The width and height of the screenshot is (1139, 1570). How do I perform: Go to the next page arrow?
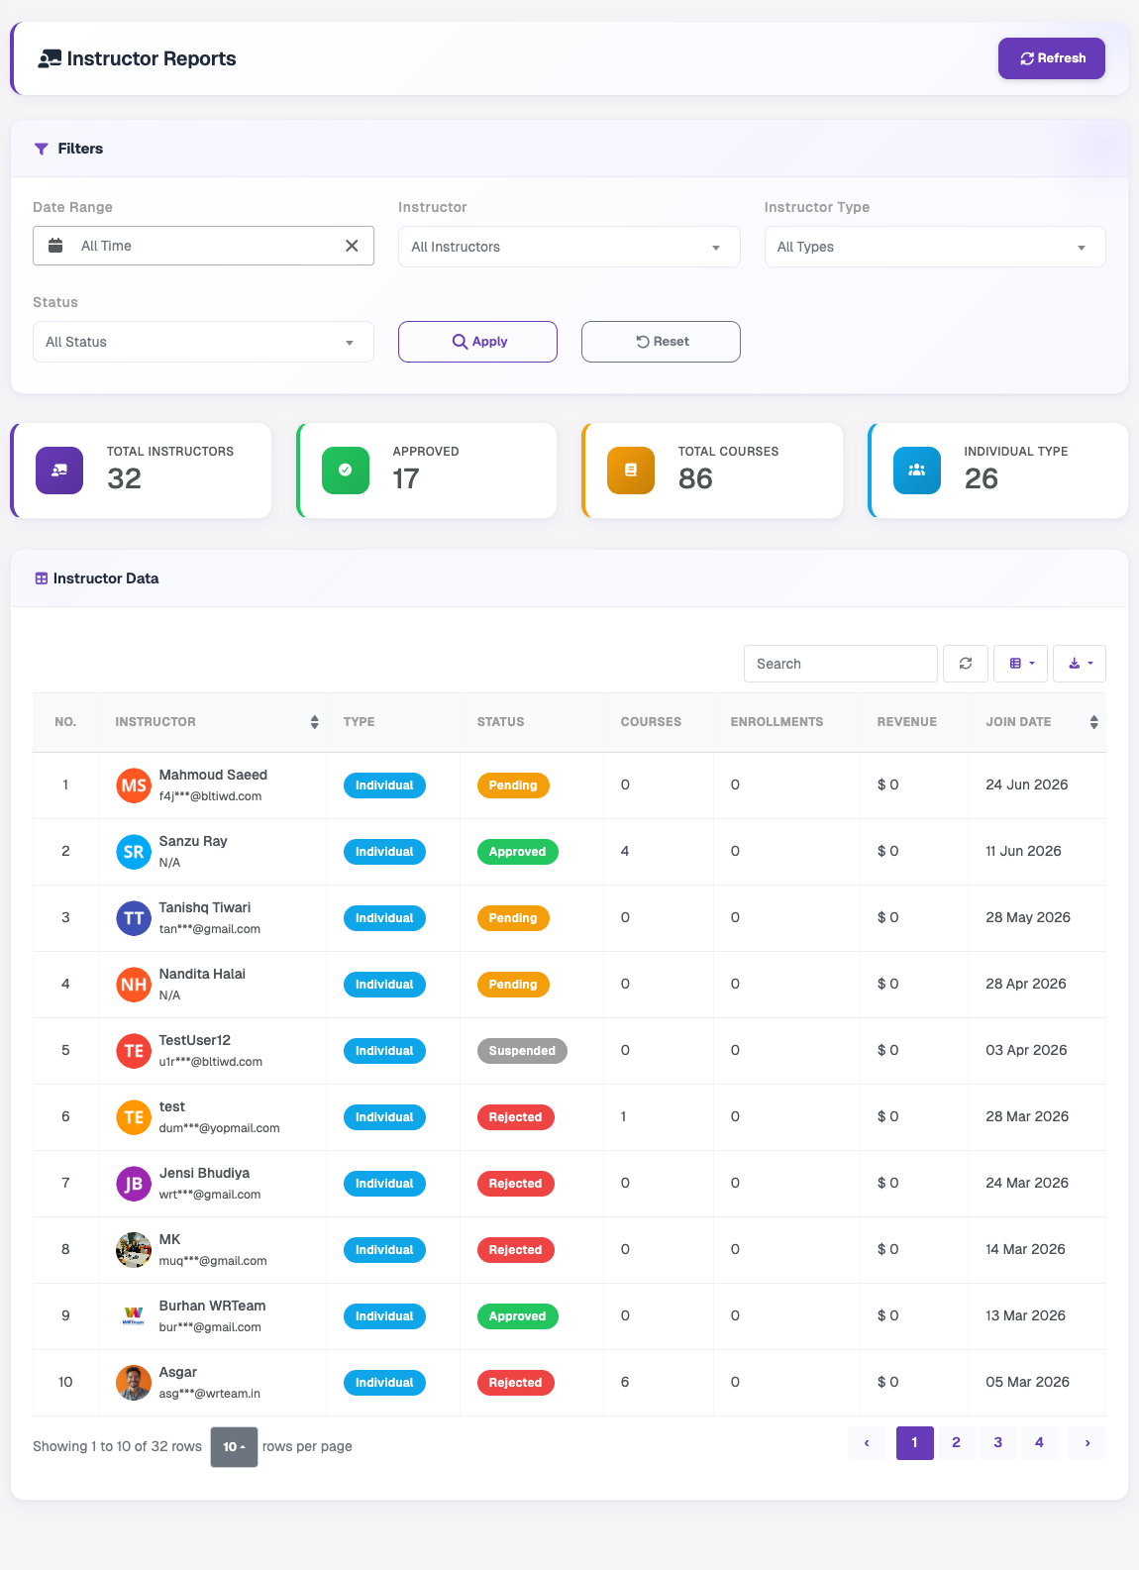pos(1087,1443)
